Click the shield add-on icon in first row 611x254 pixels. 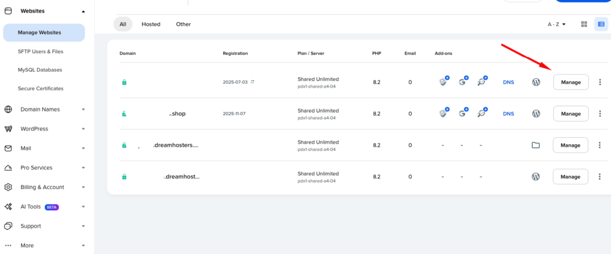[443, 82]
